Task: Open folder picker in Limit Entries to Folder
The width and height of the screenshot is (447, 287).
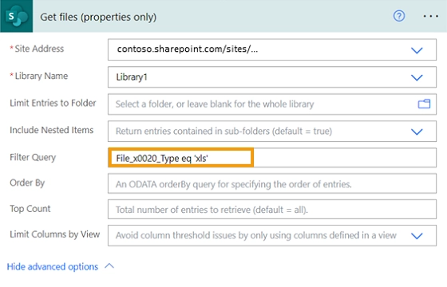Action: 424,104
